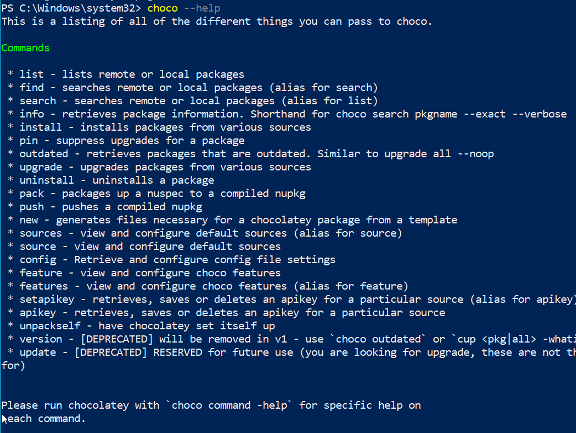This screenshot has width=576, height=433.
Task: Click the 'feature' command line
Action: (144, 273)
